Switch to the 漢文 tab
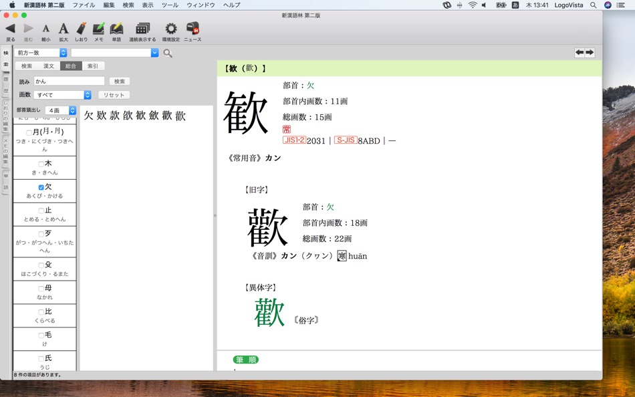The height and width of the screenshot is (397, 635). coord(49,66)
